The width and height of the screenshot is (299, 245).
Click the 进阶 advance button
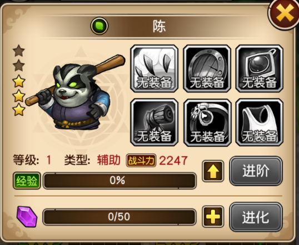(256, 171)
